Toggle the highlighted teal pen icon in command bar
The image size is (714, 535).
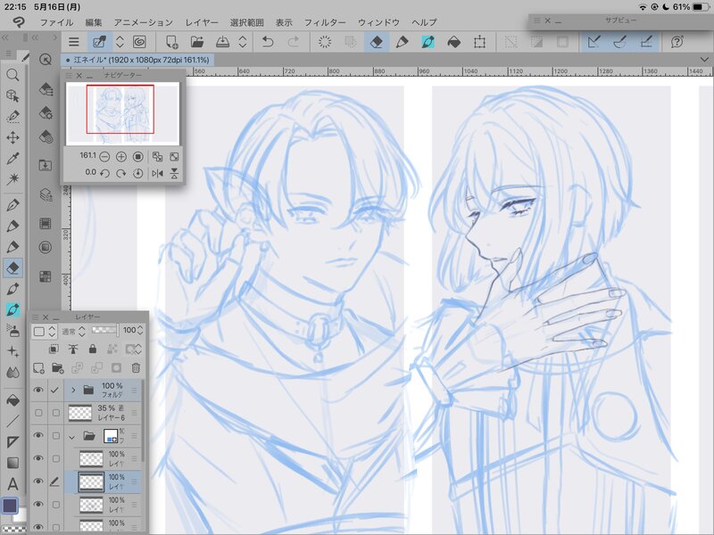[428, 42]
